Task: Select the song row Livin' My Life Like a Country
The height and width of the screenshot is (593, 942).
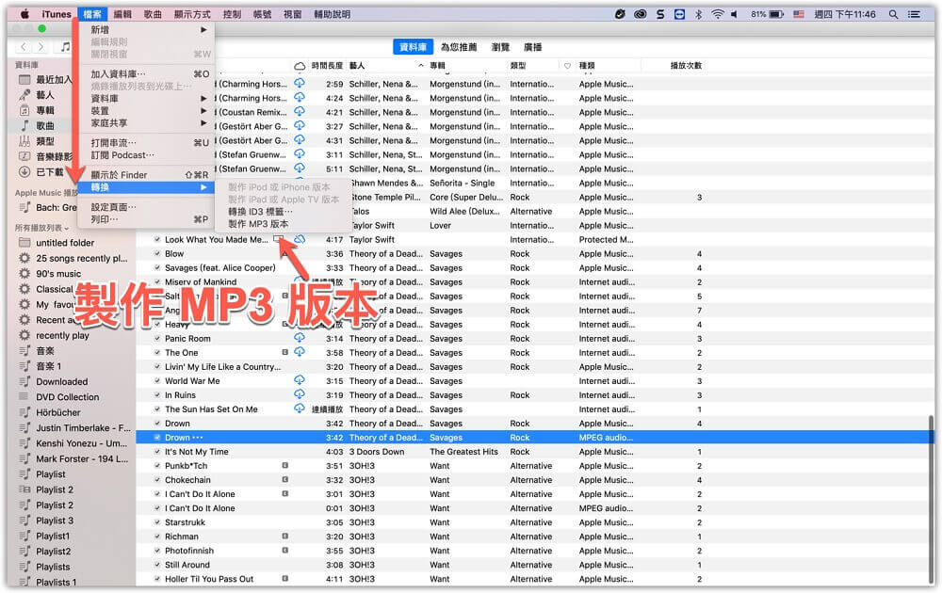Action: [x=533, y=367]
